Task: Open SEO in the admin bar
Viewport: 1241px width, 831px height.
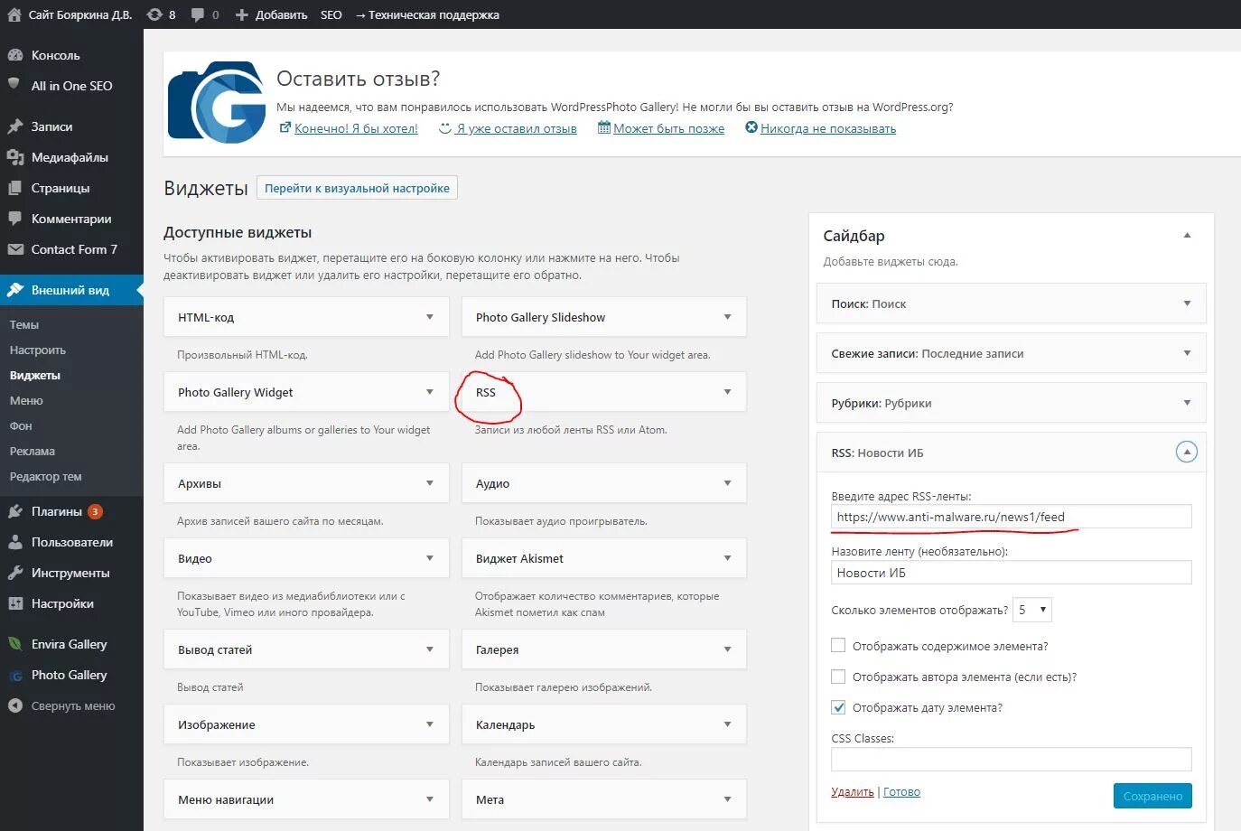Action: click(331, 14)
